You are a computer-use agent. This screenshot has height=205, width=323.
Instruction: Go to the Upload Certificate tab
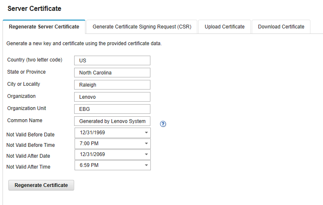225,27
